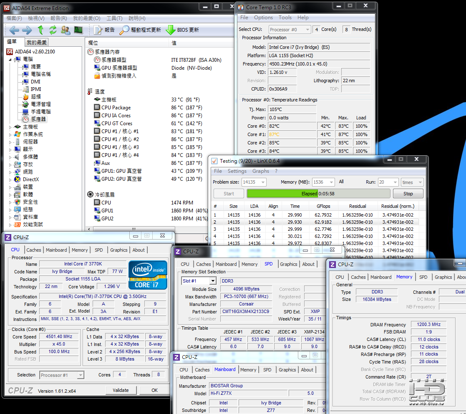Switch to the Caches tab in CPU-Z
The height and width of the screenshot is (414, 466).
coord(34,250)
